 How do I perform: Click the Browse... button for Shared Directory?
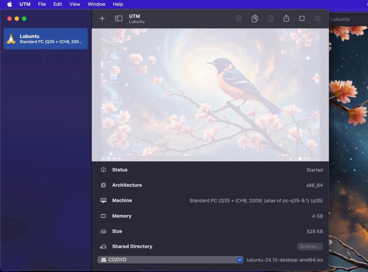pyautogui.click(x=310, y=247)
